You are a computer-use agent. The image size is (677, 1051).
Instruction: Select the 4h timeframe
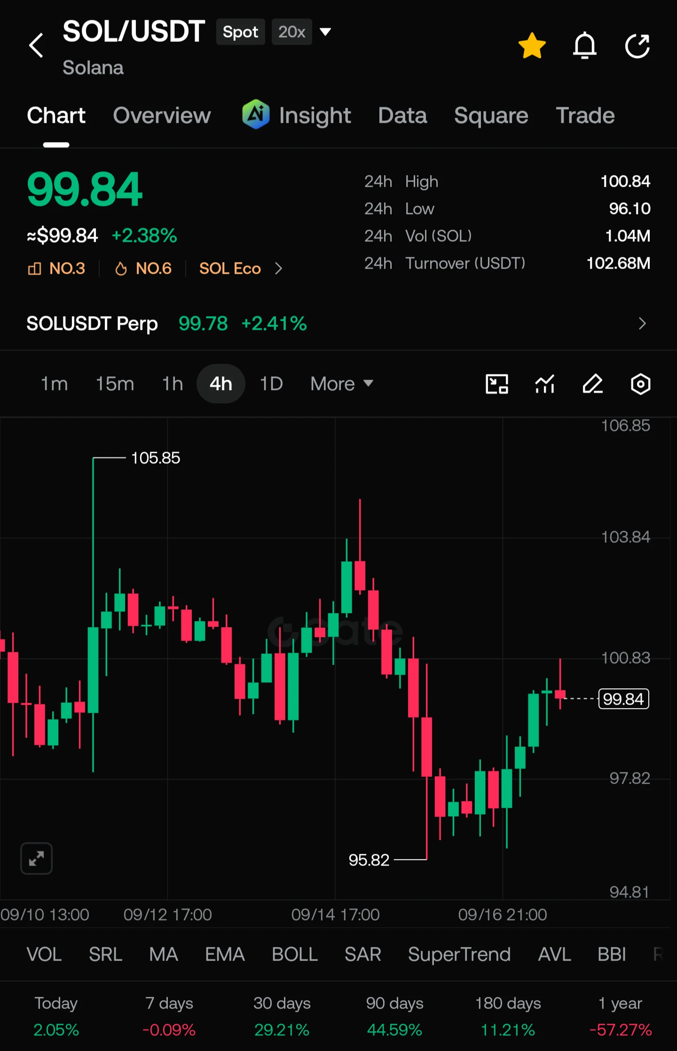coord(221,384)
